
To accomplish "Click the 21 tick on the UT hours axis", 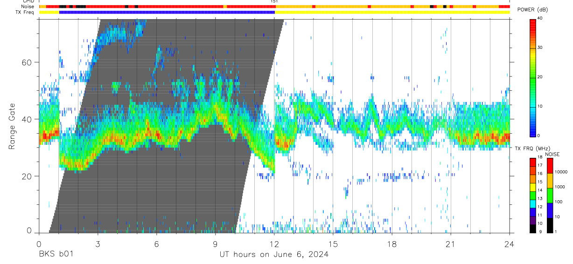I will tap(451, 244).
